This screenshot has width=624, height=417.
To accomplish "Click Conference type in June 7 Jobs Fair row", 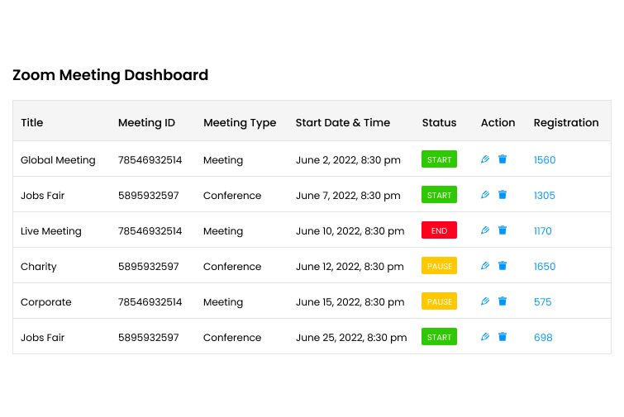I will (x=232, y=195).
